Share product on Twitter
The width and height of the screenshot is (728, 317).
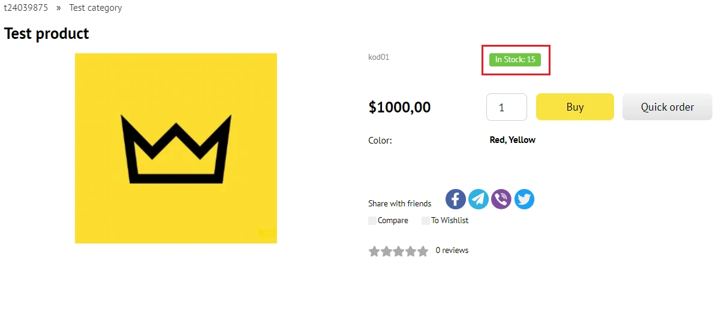(x=524, y=199)
